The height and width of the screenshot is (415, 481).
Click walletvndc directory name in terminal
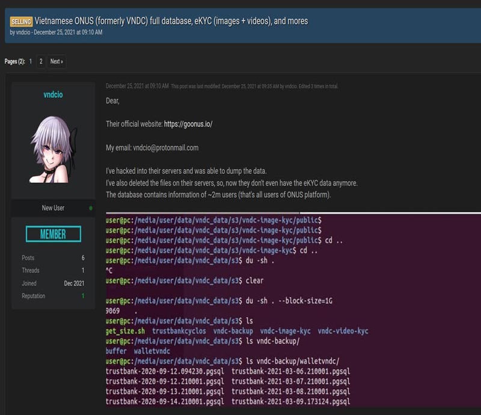pos(152,351)
